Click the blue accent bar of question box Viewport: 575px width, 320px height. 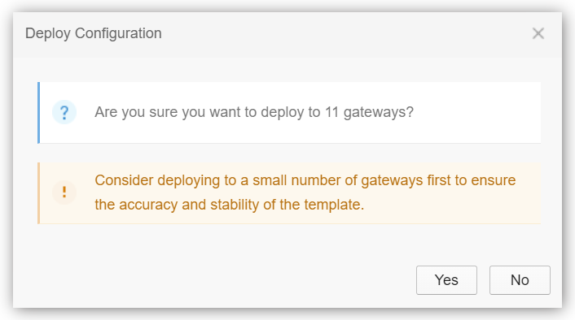click(x=38, y=113)
